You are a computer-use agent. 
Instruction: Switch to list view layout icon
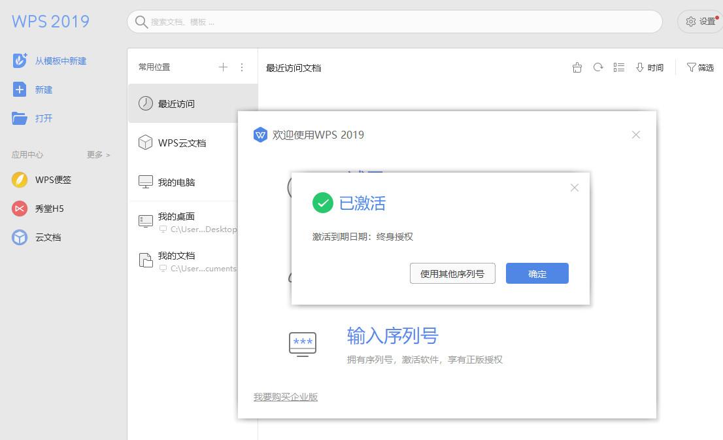618,67
